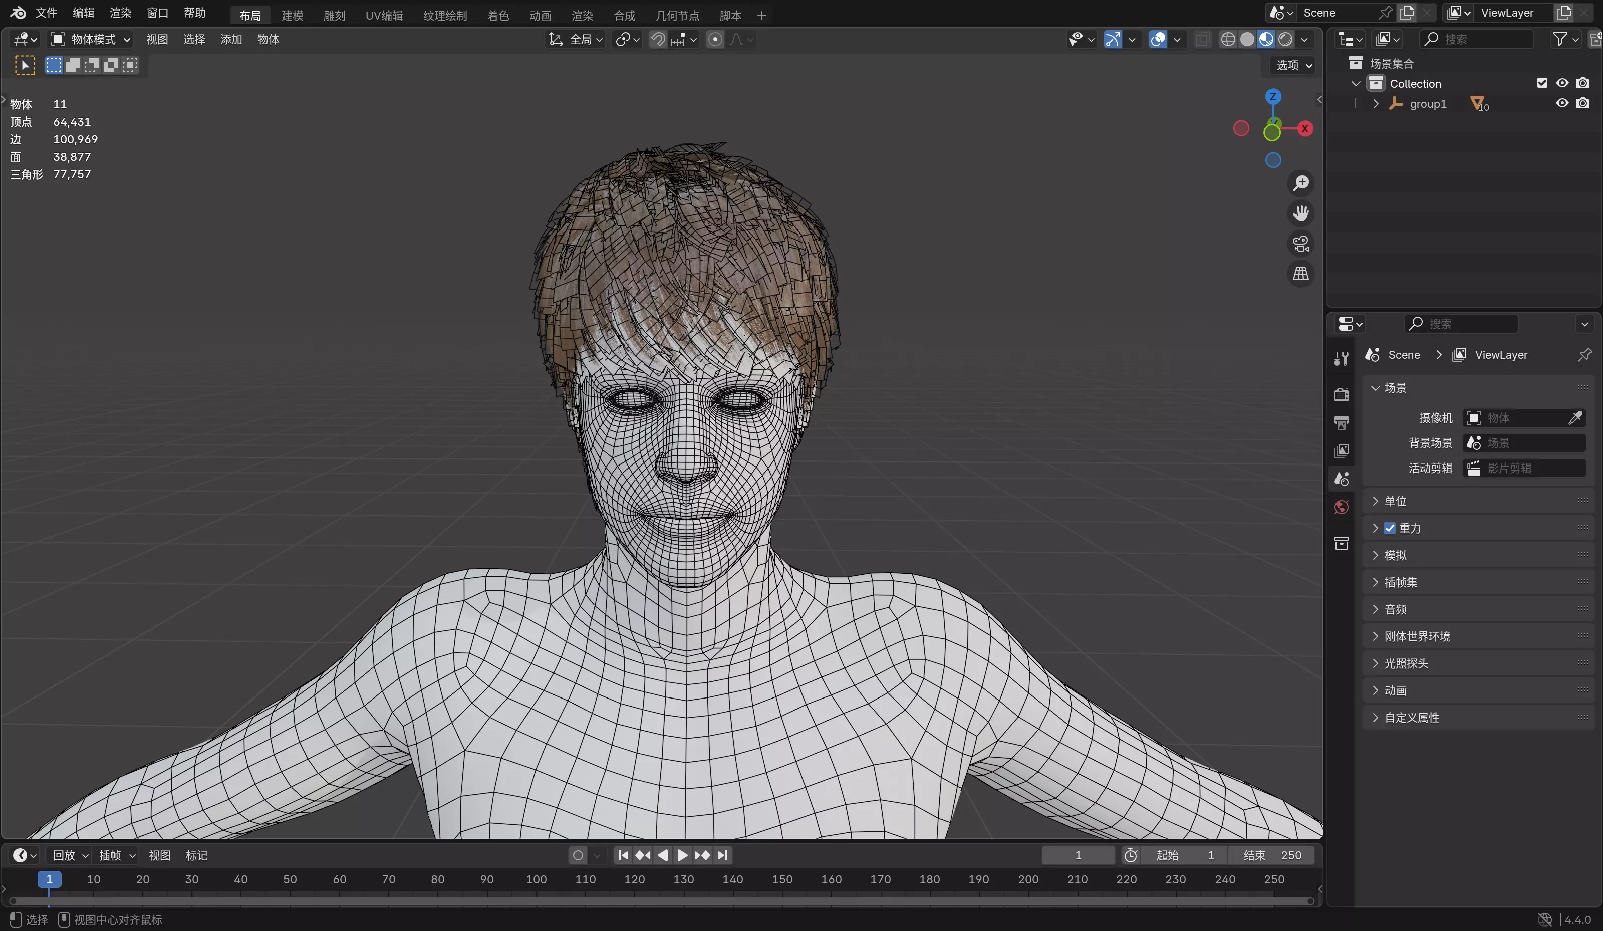Viewport: 1603px width, 931px height.
Task: Play the animation in reverse
Action: coord(663,855)
